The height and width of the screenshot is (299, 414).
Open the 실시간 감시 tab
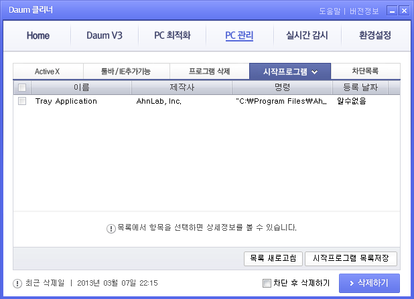click(307, 35)
